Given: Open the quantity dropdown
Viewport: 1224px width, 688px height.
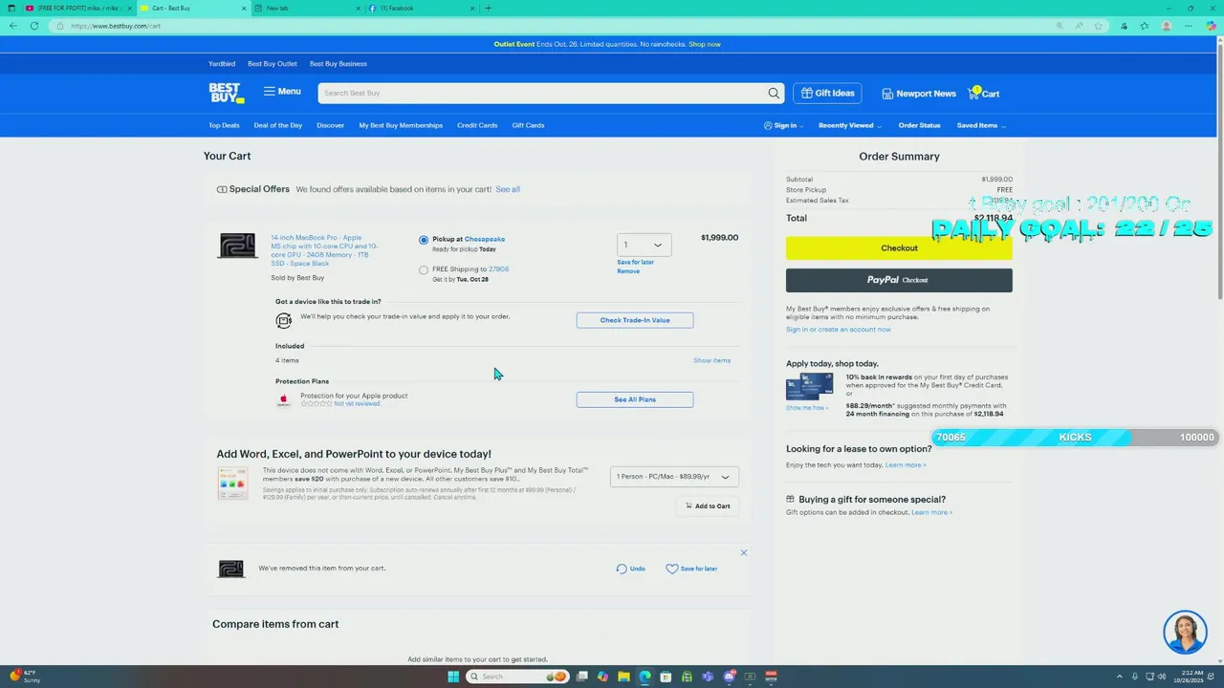Looking at the screenshot, I should (644, 245).
